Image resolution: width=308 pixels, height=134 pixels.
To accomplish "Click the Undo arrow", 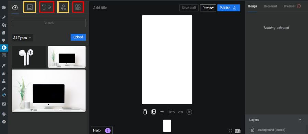I will [172, 112].
